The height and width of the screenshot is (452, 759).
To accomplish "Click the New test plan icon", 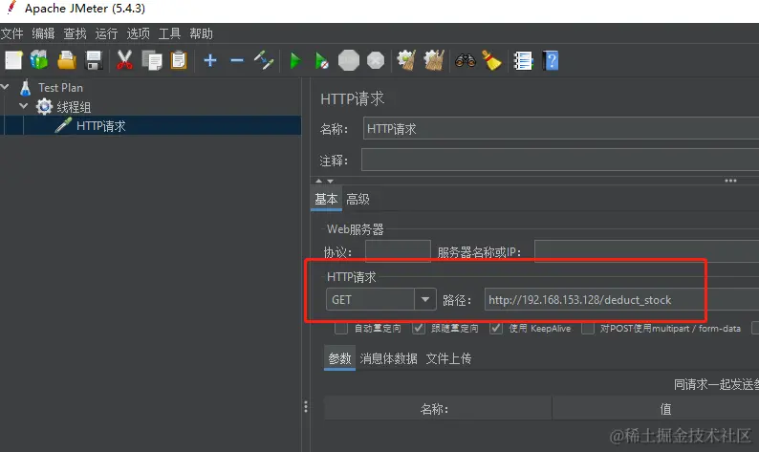I will (13, 61).
